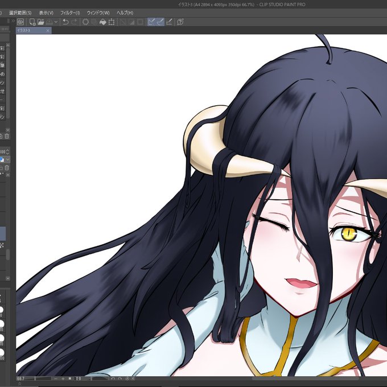
Task: Open the フィルター(I) menu
Action: 70,13
